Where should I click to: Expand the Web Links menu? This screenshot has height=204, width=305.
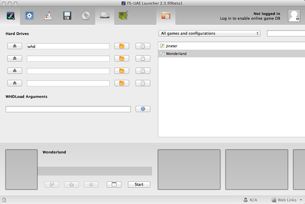(284, 200)
